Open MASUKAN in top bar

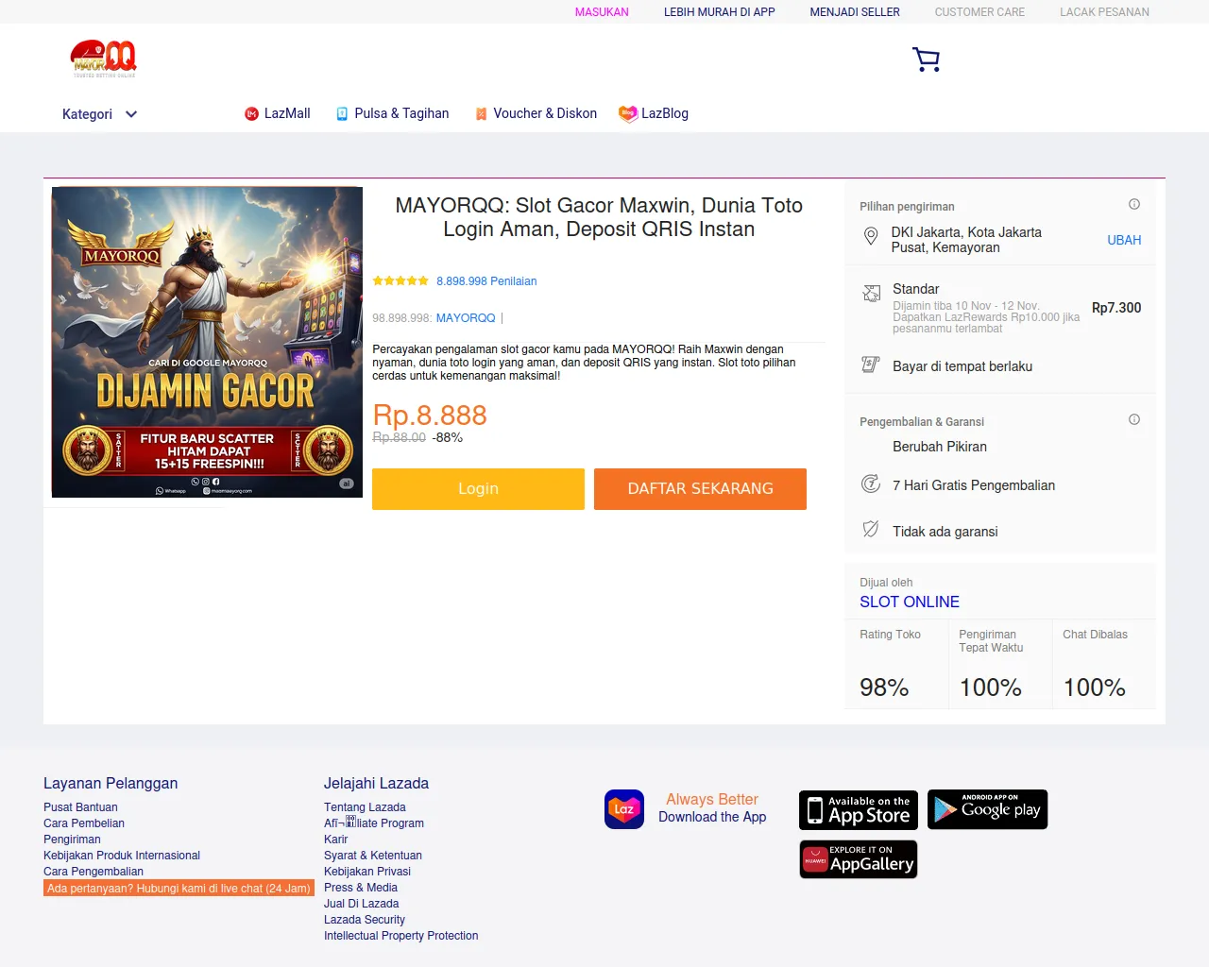coord(602,12)
